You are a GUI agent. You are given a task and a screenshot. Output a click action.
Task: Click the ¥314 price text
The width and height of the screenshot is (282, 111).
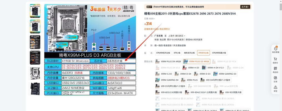pos(148,24)
